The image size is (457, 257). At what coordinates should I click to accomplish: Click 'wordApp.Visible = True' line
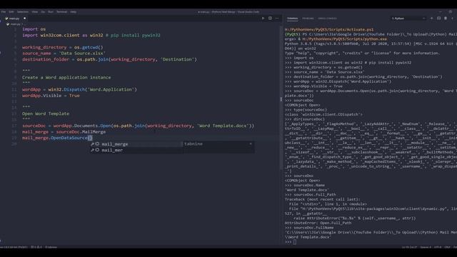tap(51, 96)
